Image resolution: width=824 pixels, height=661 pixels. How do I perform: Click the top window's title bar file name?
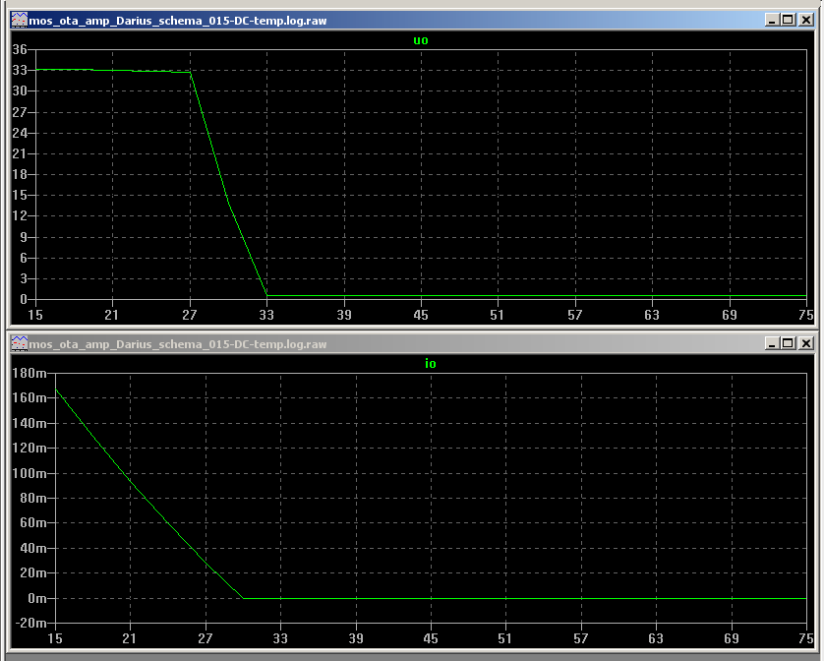[178, 21]
